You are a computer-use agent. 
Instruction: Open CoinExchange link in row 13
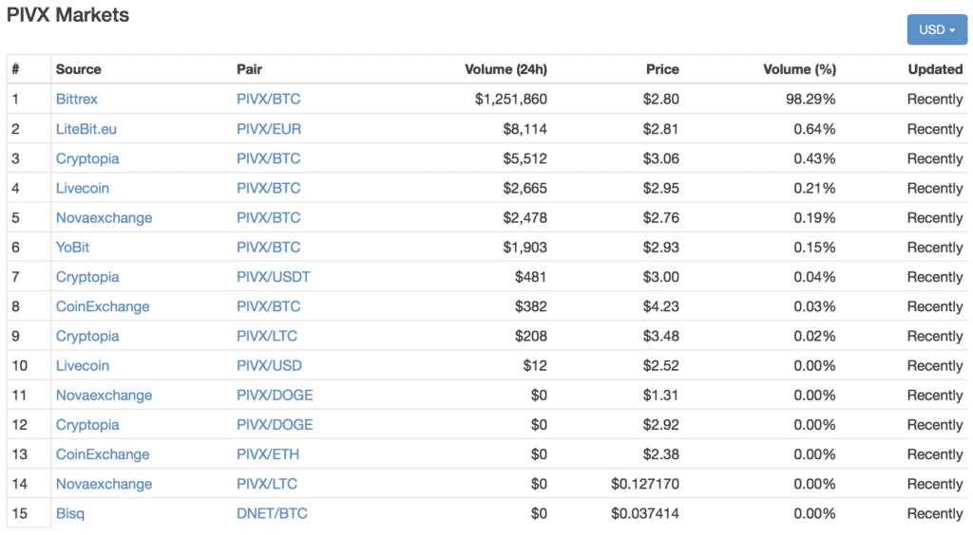click(103, 454)
